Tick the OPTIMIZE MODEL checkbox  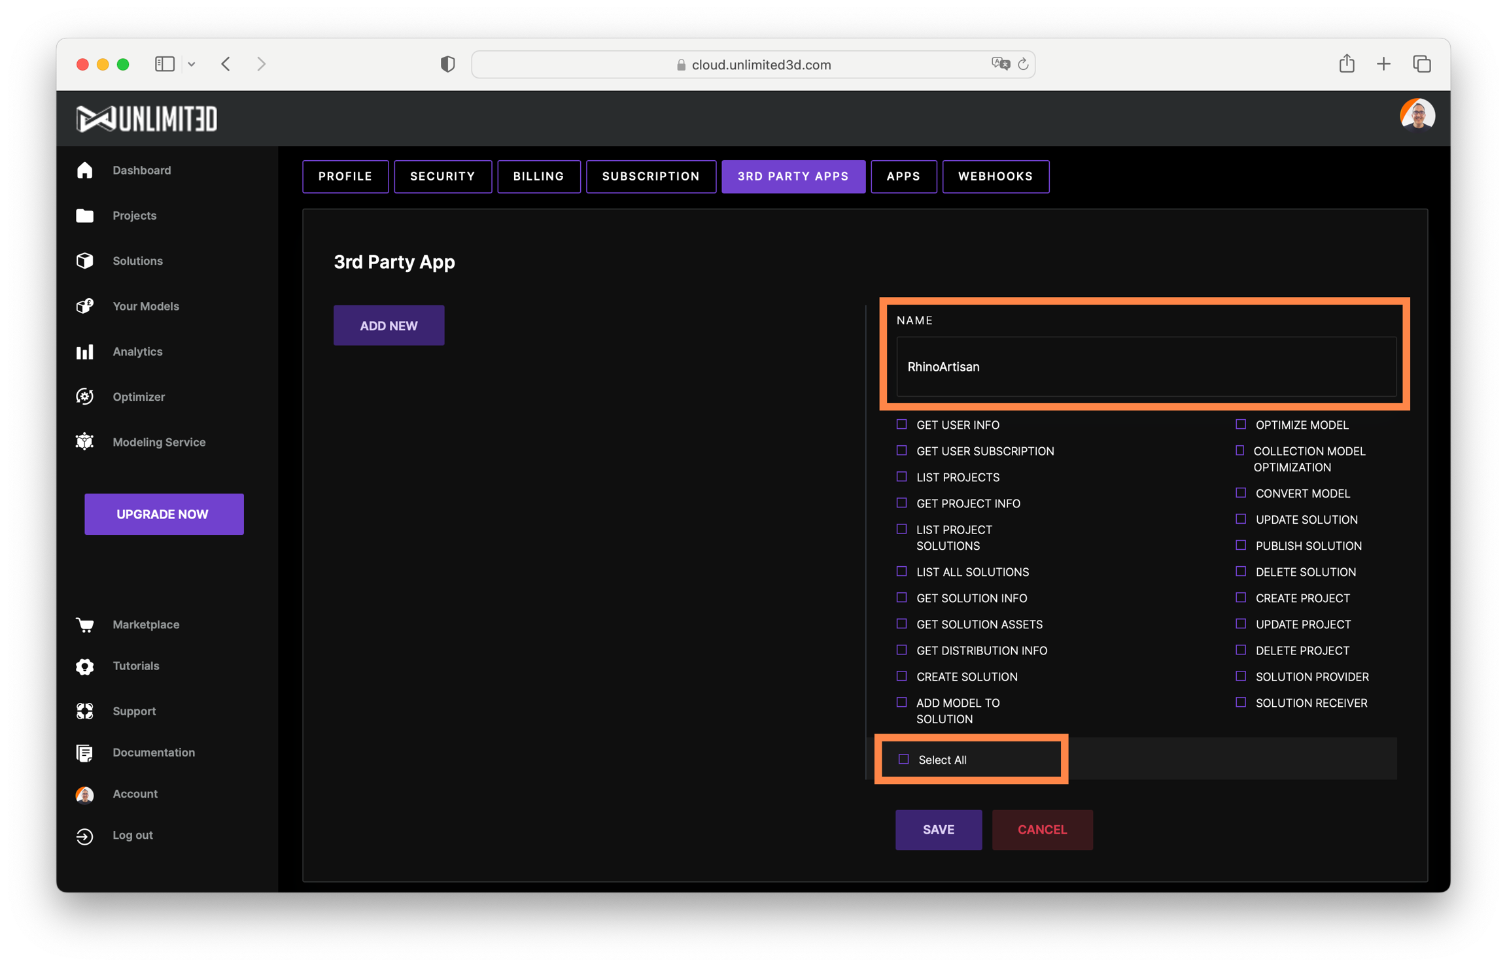click(x=1240, y=424)
